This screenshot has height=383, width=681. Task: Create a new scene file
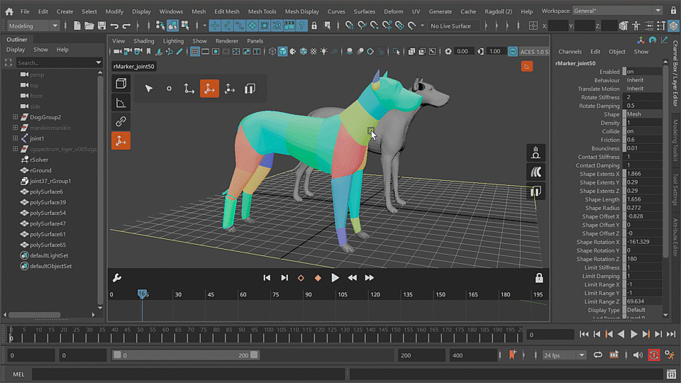[x=77, y=26]
